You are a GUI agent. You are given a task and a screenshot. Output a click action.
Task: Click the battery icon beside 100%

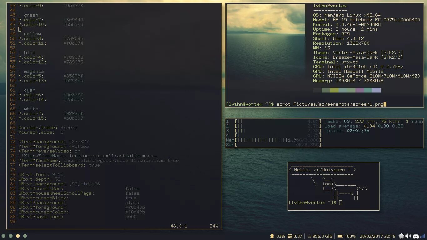340,236
